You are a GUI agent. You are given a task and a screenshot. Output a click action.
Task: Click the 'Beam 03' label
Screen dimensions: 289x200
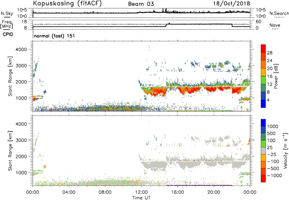pyautogui.click(x=141, y=4)
